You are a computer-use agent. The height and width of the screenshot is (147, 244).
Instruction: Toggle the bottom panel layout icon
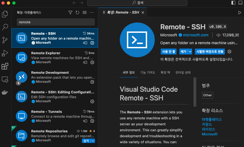[240, 3]
